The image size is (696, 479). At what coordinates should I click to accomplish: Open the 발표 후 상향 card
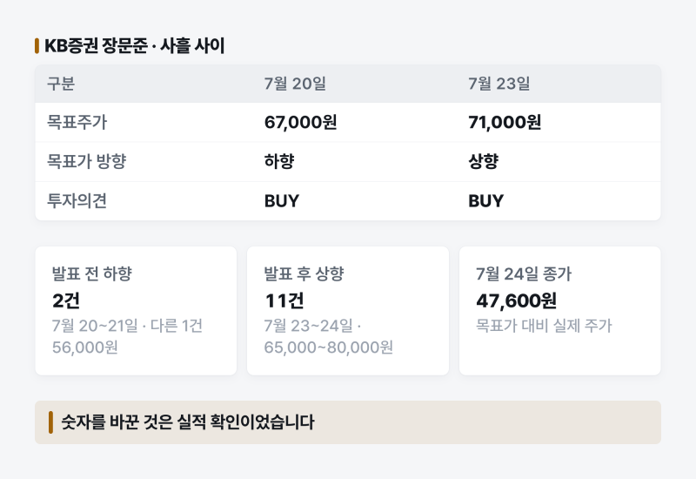(348, 311)
